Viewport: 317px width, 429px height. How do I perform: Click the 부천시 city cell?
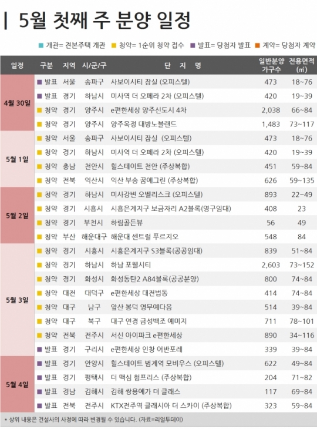tap(95, 223)
